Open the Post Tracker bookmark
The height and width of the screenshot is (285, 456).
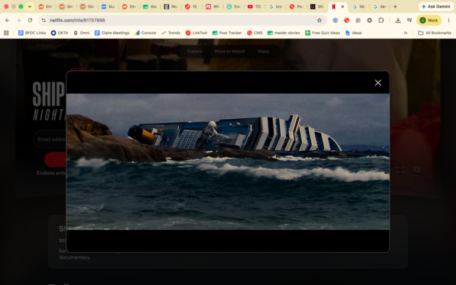point(227,33)
